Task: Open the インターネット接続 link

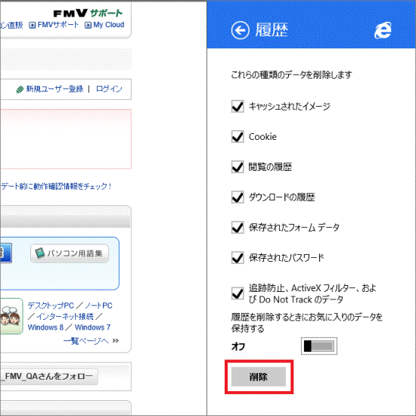Action: tap(65, 316)
